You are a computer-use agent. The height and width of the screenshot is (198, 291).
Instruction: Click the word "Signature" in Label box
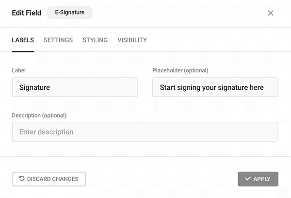35,87
